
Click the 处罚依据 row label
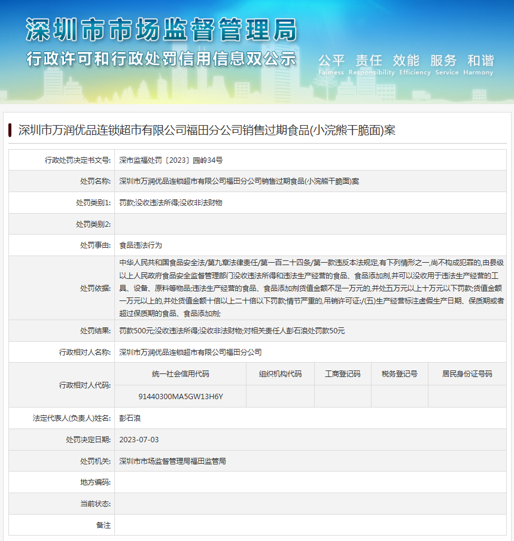click(x=96, y=288)
